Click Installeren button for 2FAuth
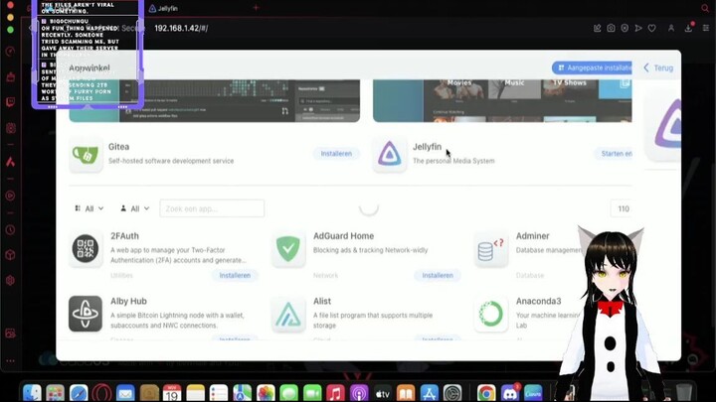The image size is (716, 402). click(x=235, y=275)
